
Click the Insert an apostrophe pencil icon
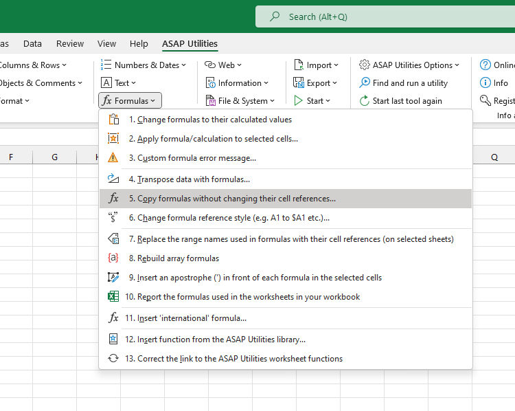pyautogui.click(x=113, y=277)
